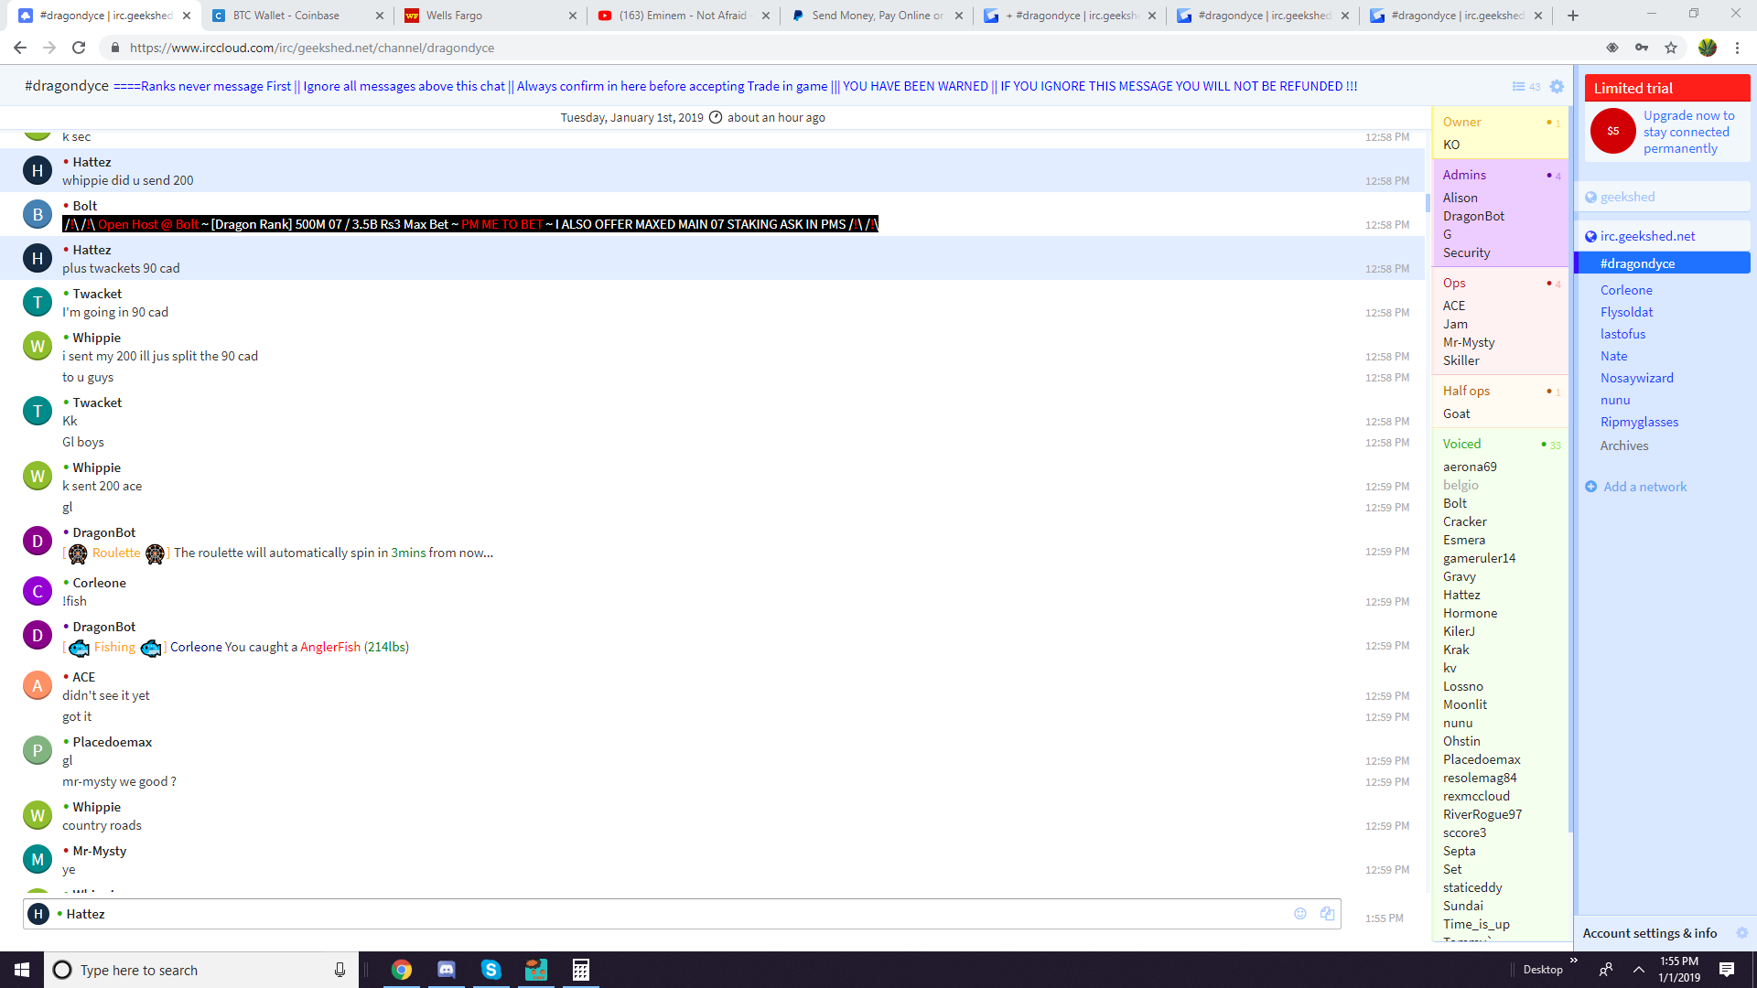The image size is (1757, 988).
Task: Open the emoji picker in message box
Action: [x=1299, y=913]
